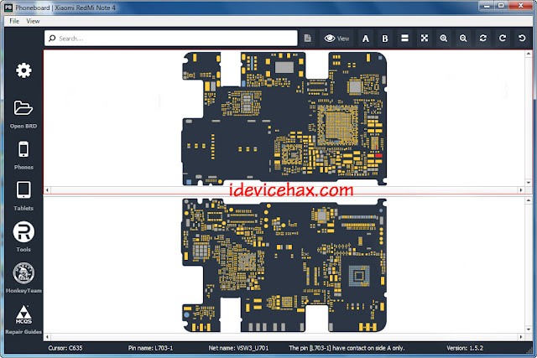Click the upper pane's vertical scrollbar down arrow
Screen dimensions: 537x358
[529, 183]
